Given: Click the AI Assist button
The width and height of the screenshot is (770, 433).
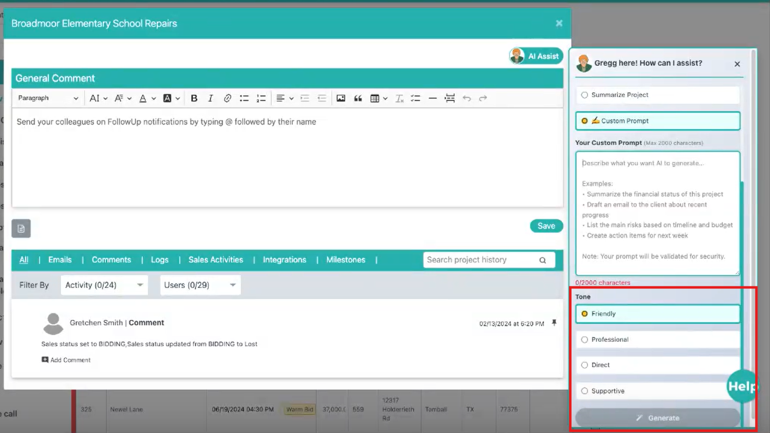Looking at the screenshot, I should coord(536,56).
